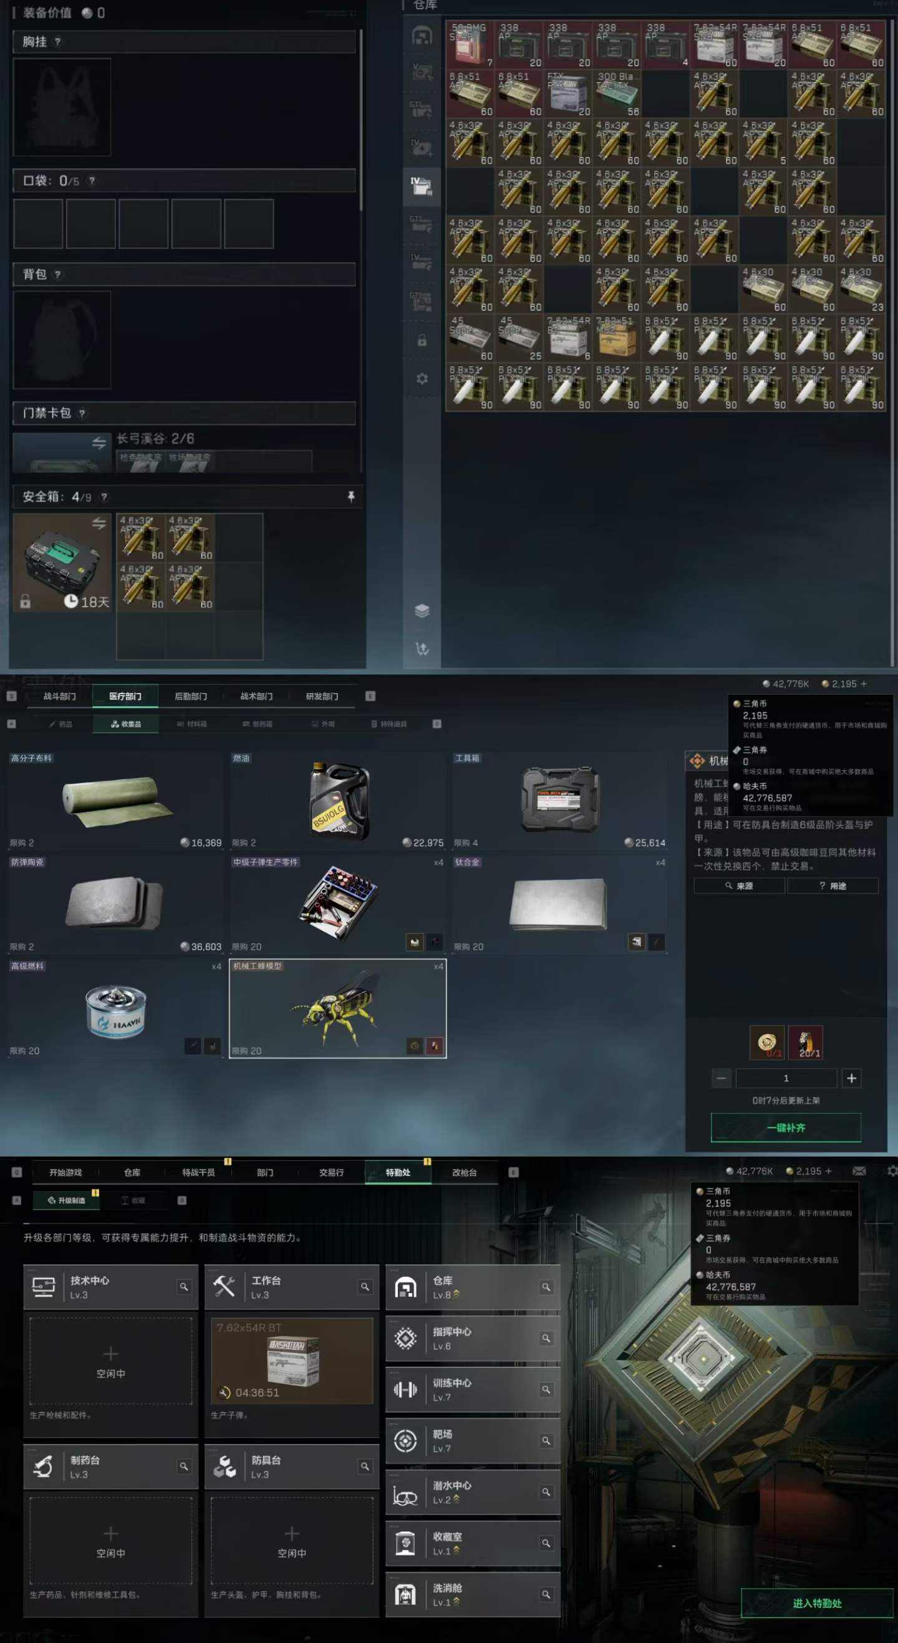Click the stacked layers icon in warehouse sidebar
The height and width of the screenshot is (1643, 898).
(x=422, y=611)
